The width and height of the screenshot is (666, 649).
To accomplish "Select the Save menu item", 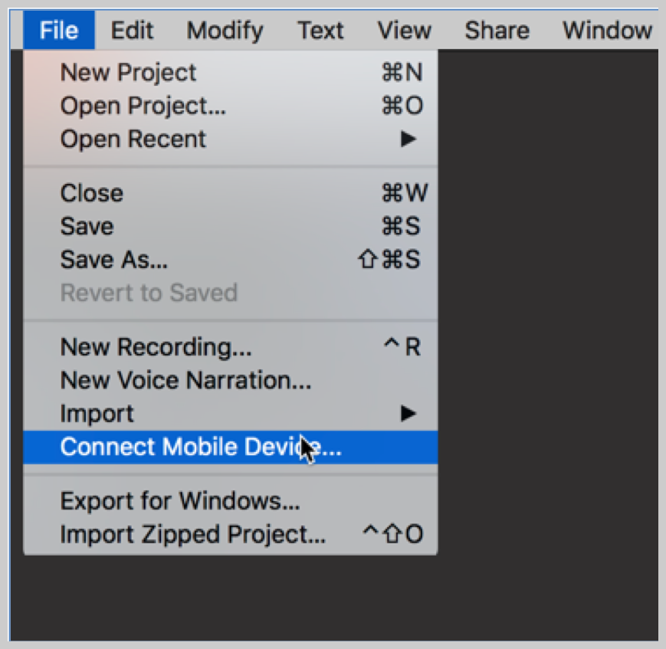I will click(x=231, y=226).
